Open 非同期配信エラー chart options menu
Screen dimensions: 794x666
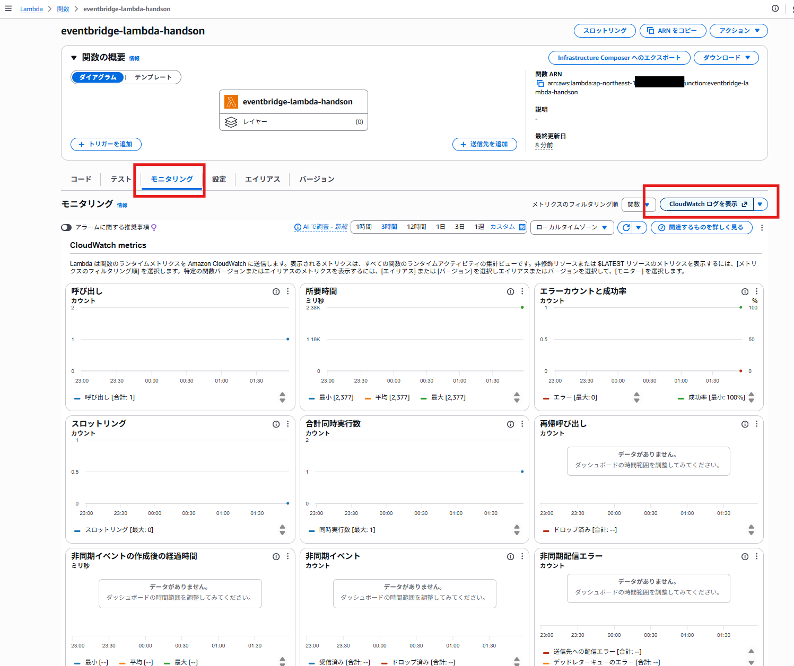757,557
